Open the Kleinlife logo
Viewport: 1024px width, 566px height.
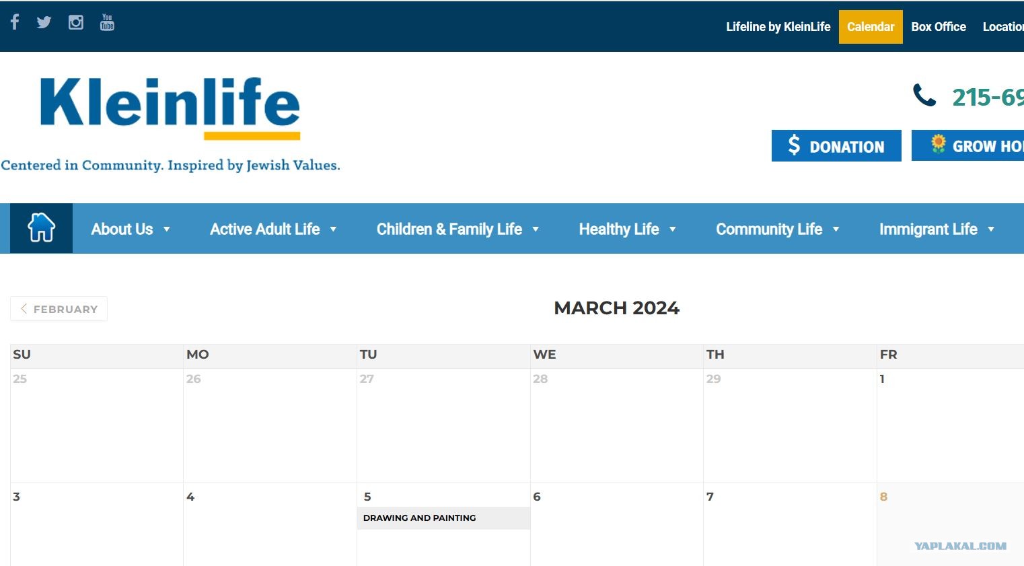tap(170, 108)
